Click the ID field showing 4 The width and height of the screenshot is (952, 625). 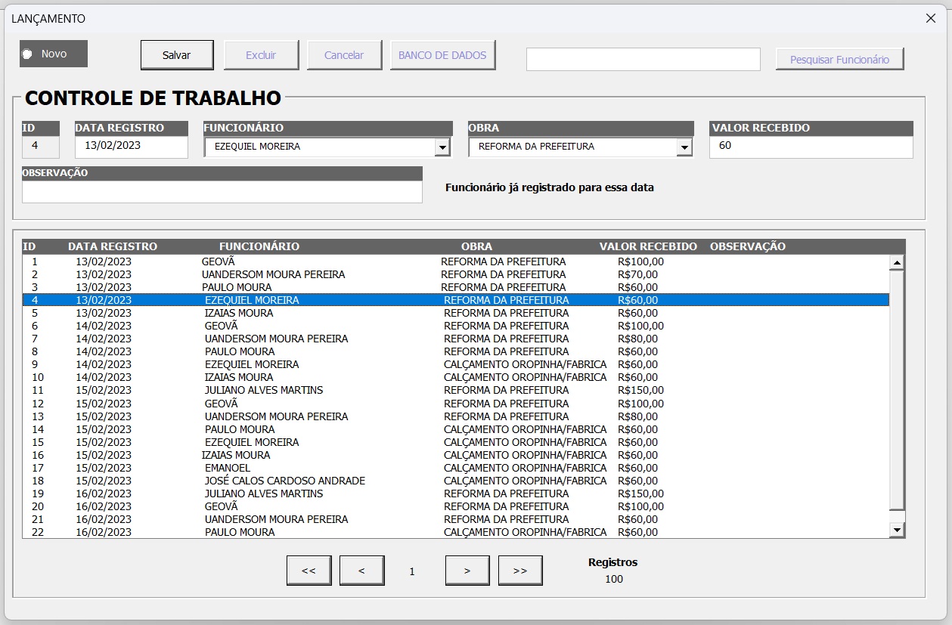point(40,147)
